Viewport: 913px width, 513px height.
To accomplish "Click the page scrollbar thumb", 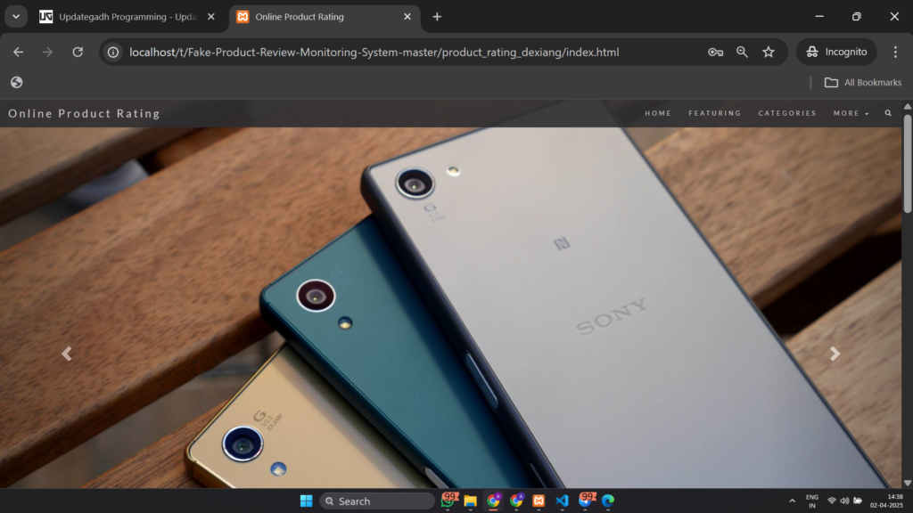I will 907,163.
